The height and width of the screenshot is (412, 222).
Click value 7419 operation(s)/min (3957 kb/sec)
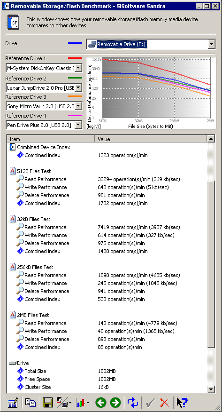[x=138, y=227]
